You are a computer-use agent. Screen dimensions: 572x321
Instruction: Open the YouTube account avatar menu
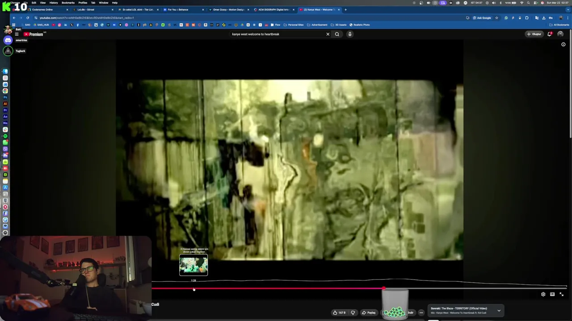[x=560, y=34]
